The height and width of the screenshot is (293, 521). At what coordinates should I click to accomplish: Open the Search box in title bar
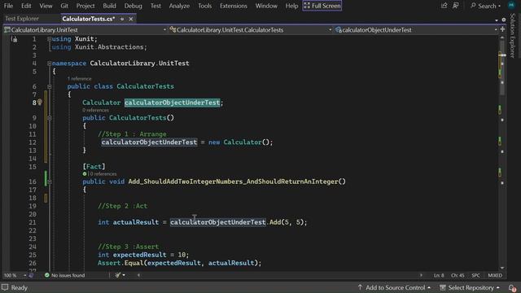(x=485, y=6)
